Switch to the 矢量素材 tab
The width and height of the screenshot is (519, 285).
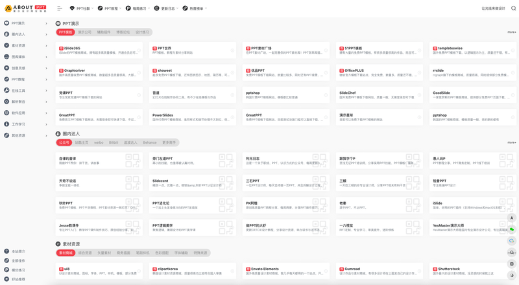104,253
